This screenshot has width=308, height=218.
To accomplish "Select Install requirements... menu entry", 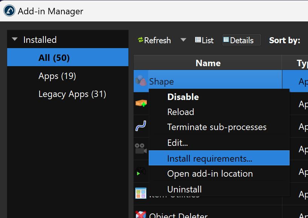I will tap(210, 159).
